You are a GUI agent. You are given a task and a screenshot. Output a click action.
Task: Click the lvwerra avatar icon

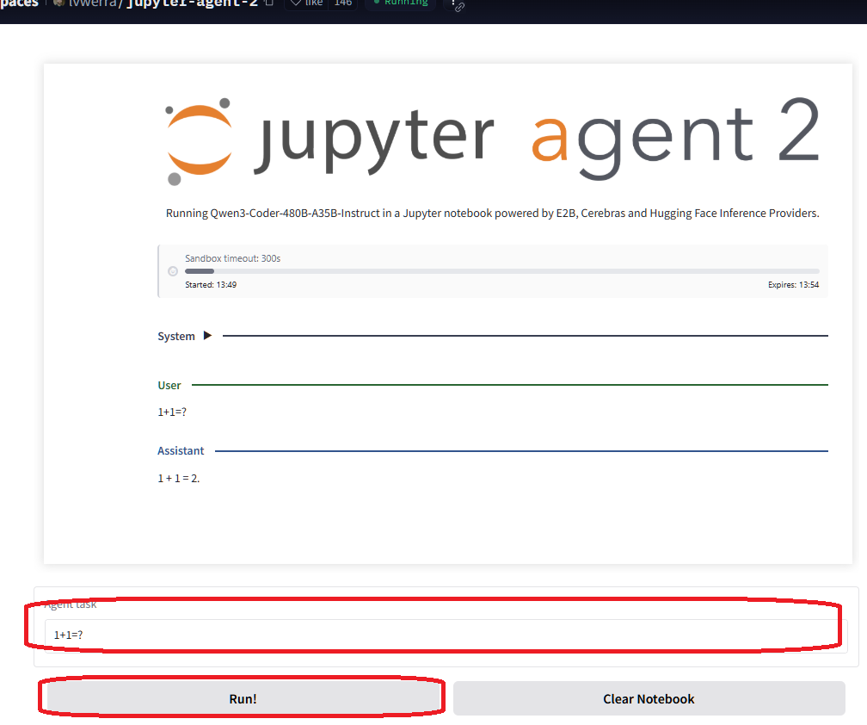click(59, 3)
